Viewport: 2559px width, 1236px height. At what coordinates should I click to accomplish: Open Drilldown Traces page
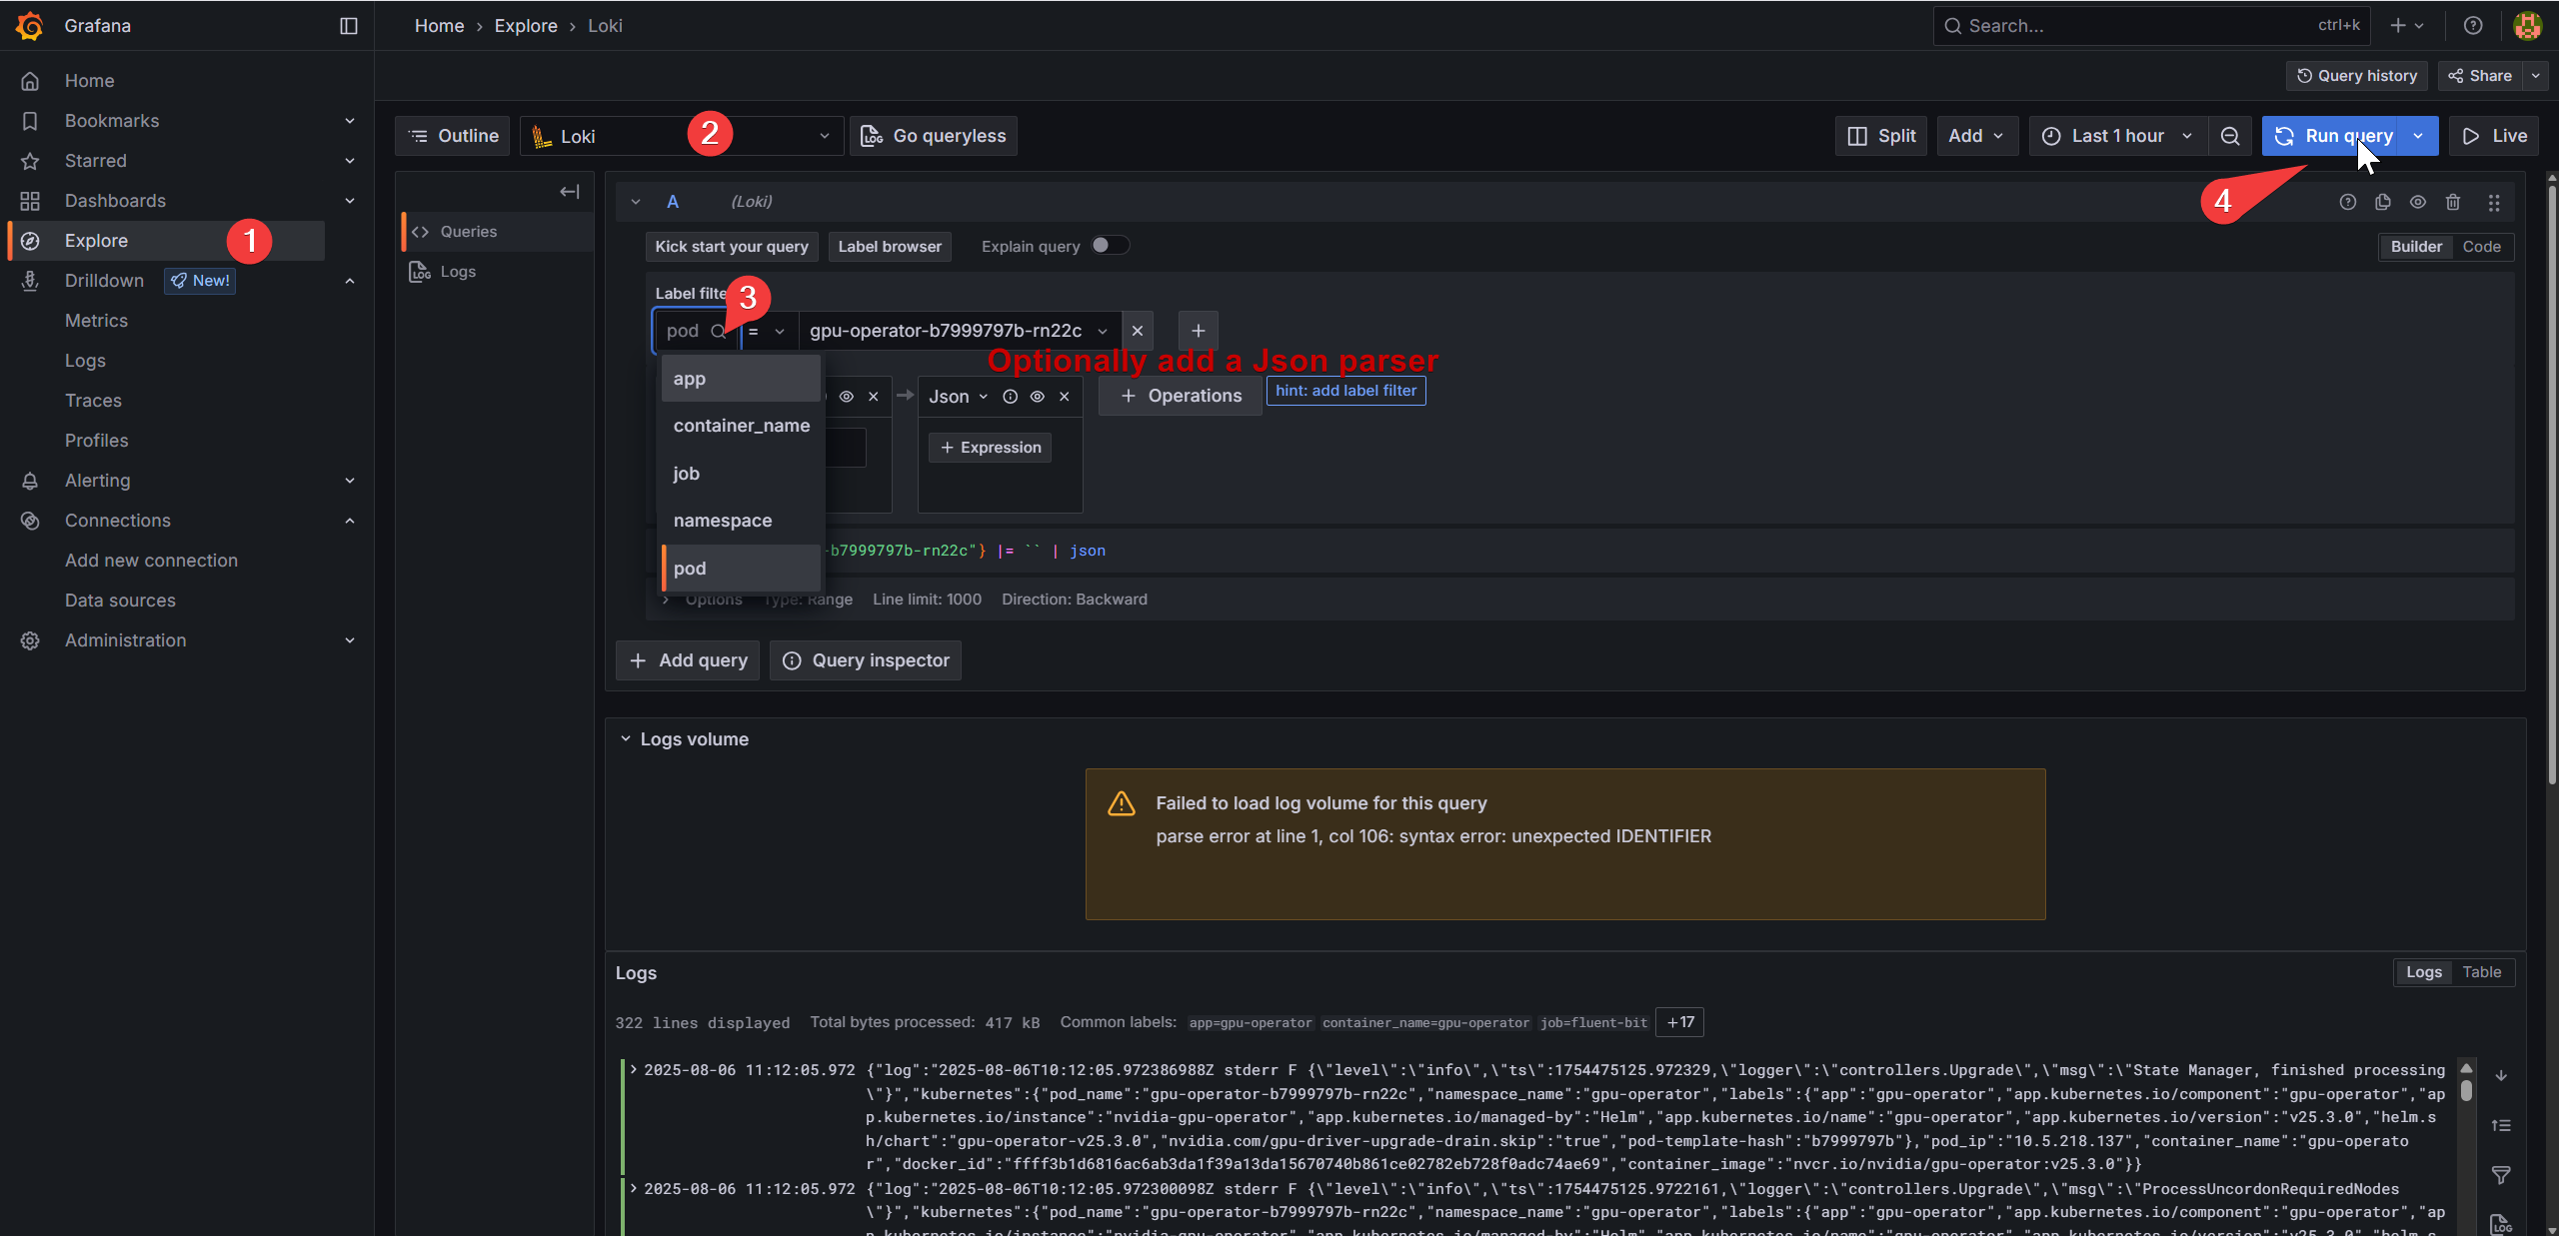pos(93,401)
